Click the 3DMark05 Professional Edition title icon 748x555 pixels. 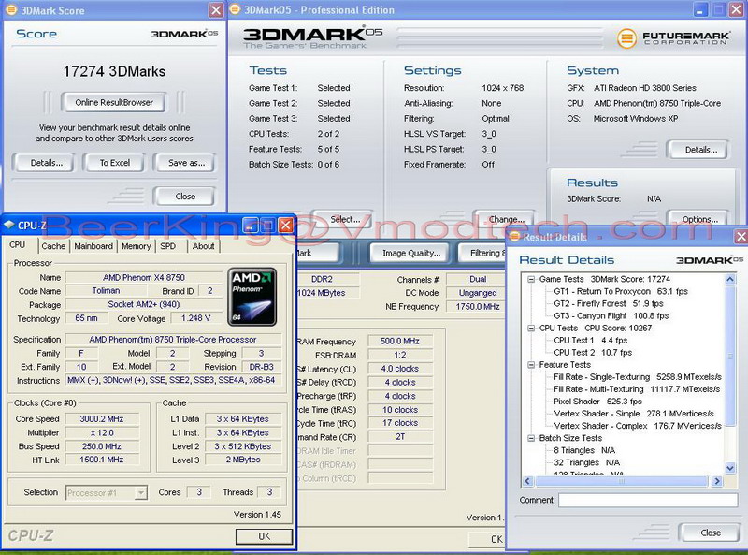(x=235, y=9)
